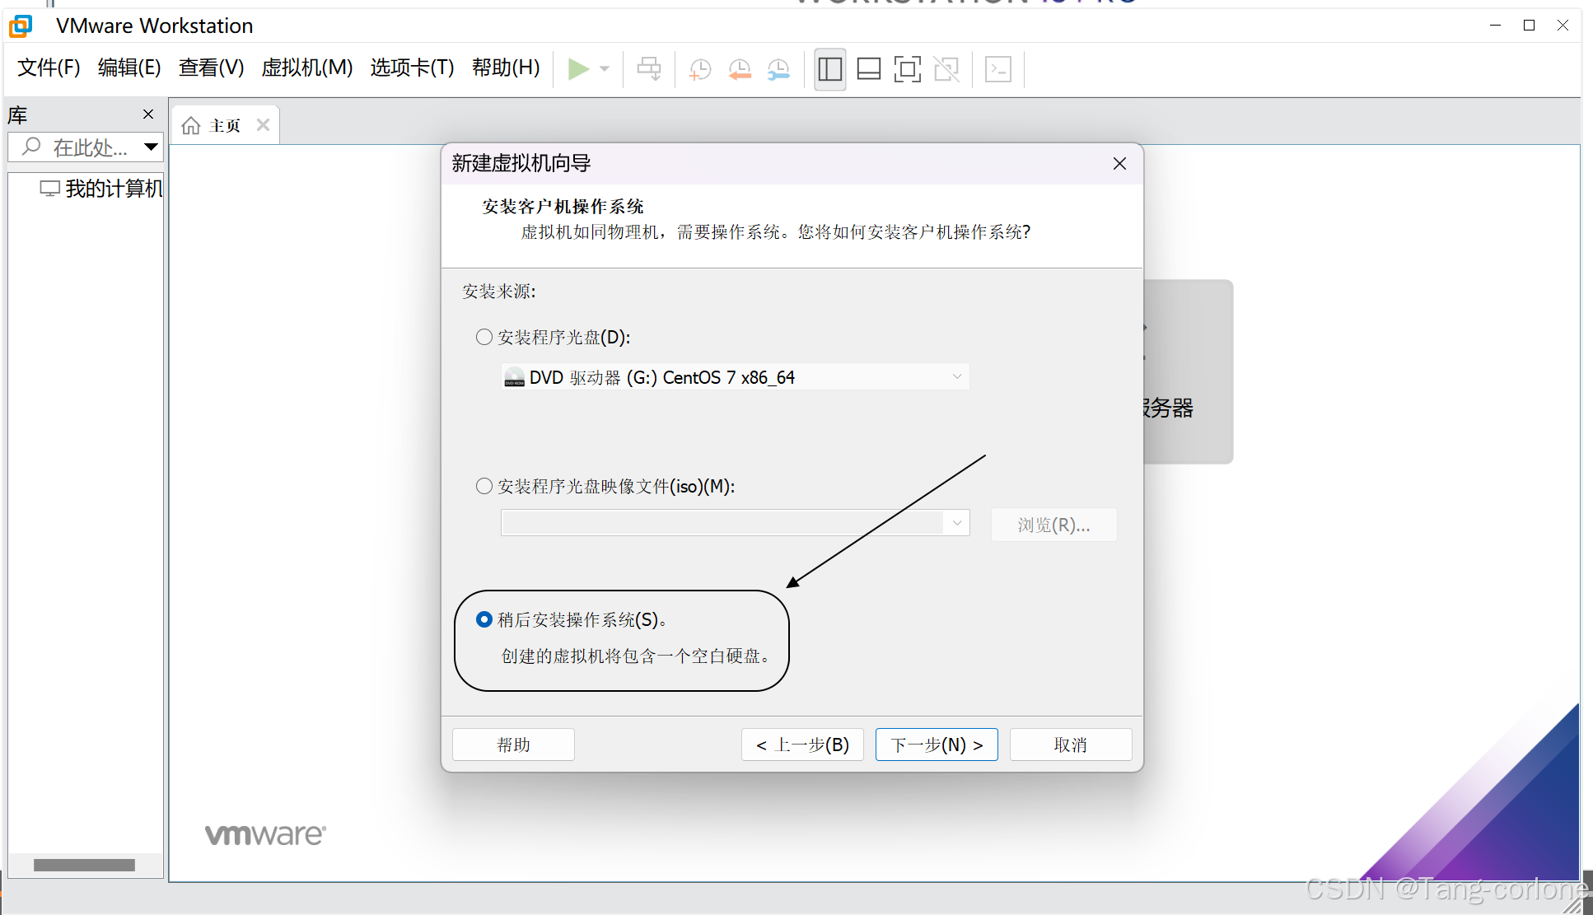Select install operating system later option

tap(484, 619)
